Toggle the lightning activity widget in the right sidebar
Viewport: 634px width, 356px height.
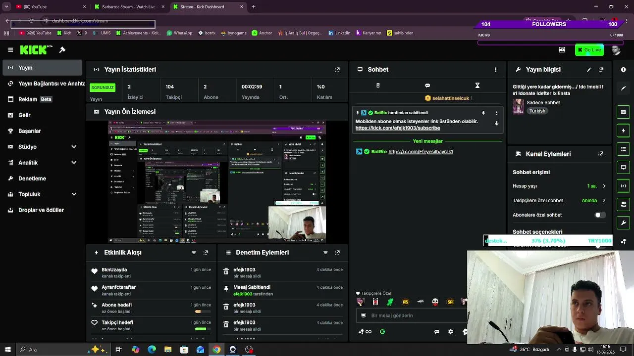coord(624,131)
